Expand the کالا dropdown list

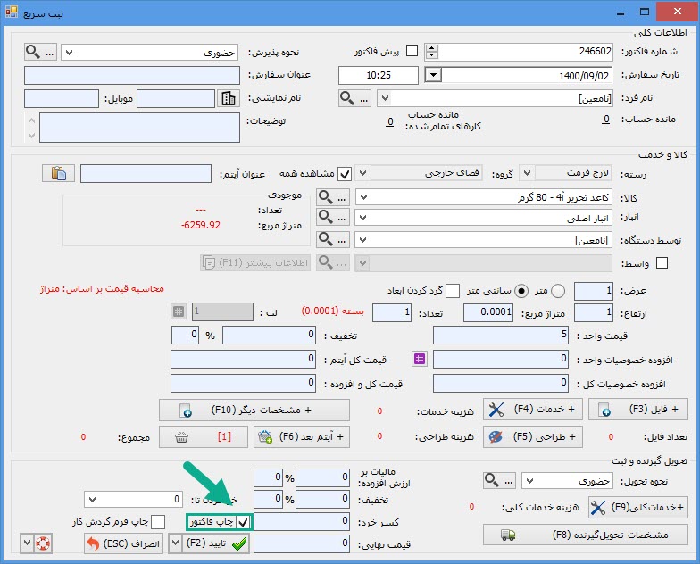pyautogui.click(x=364, y=196)
